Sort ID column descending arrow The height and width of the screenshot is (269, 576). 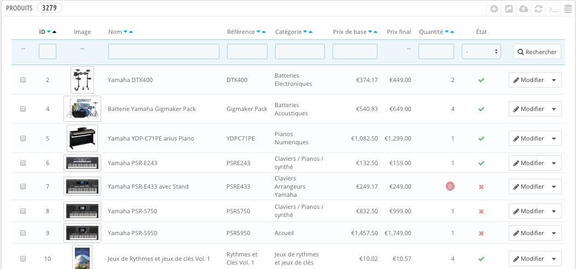49,32
